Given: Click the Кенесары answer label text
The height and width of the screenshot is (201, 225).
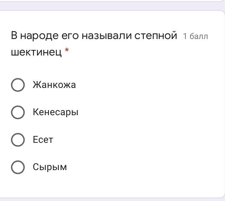Looking at the screenshot, I should click(x=55, y=112).
